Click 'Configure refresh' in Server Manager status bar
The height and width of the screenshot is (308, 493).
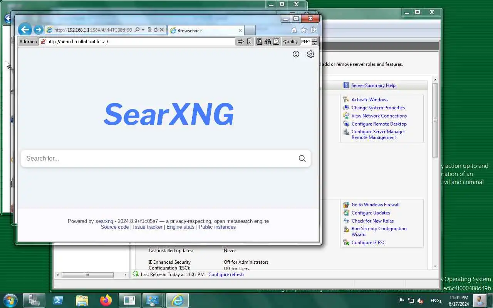(226, 275)
